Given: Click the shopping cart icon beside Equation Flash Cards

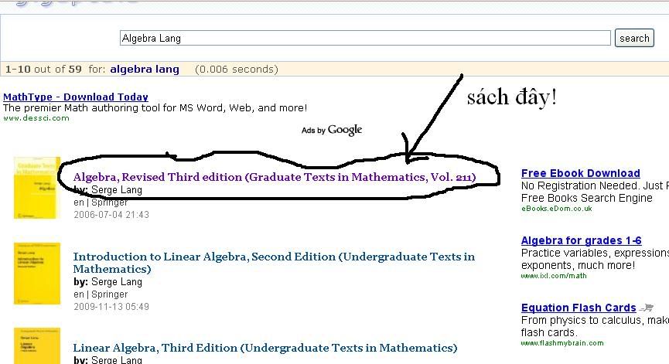Looking at the screenshot, I should [x=647, y=308].
